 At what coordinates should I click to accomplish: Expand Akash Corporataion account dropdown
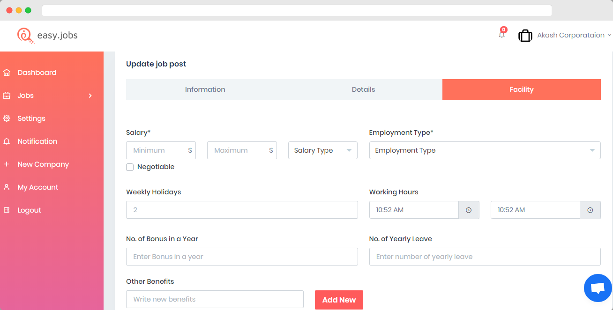pyautogui.click(x=574, y=35)
